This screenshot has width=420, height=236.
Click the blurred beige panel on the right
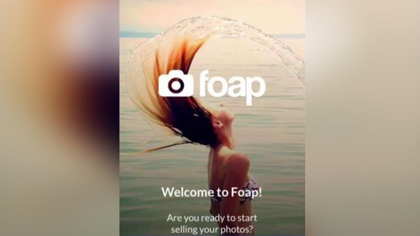(x=363, y=118)
